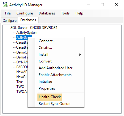Image resolution: width=124 pixels, height=116 pixels.
Task: Open the Tools menu
Action: click(x=65, y=13)
